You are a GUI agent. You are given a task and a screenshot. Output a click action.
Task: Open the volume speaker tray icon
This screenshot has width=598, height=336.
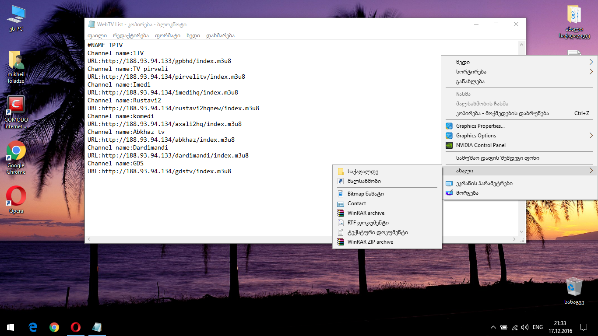click(524, 327)
